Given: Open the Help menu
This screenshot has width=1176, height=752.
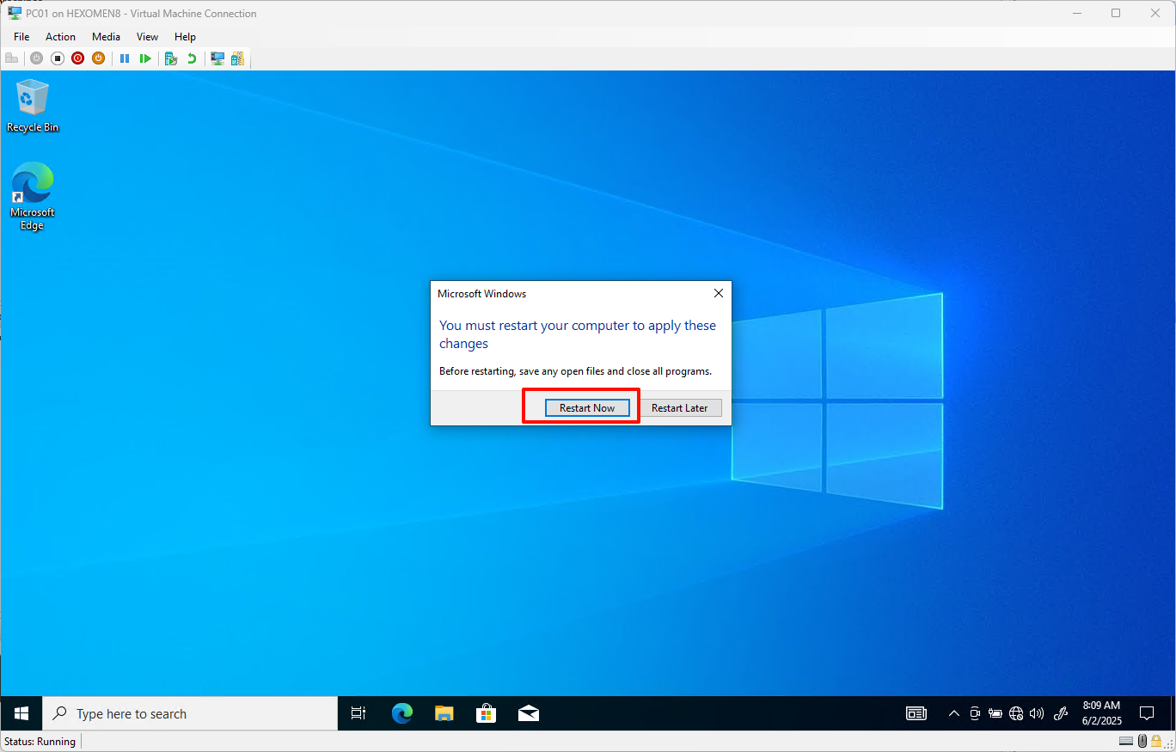Looking at the screenshot, I should click(185, 37).
